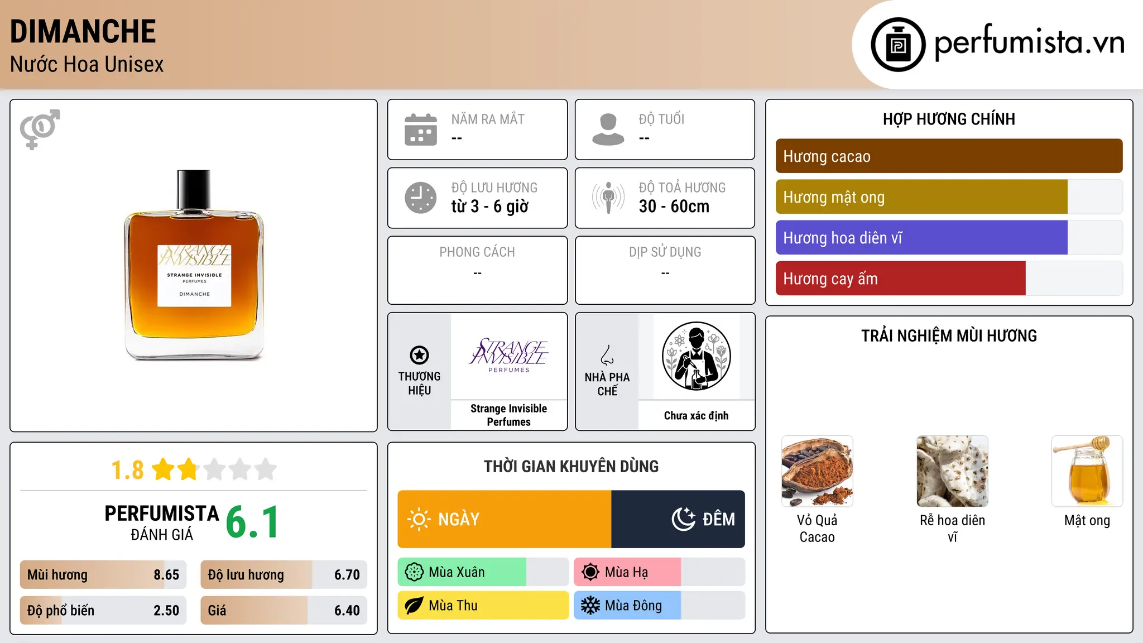Screen dimensions: 1143x643
Task: Click the sun icon next to NGÀY
Action: point(419,519)
